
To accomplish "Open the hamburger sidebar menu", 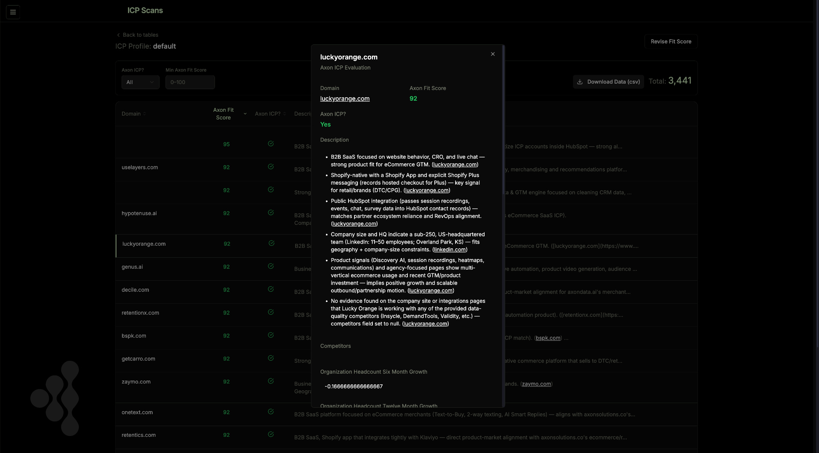I will coord(13,12).
